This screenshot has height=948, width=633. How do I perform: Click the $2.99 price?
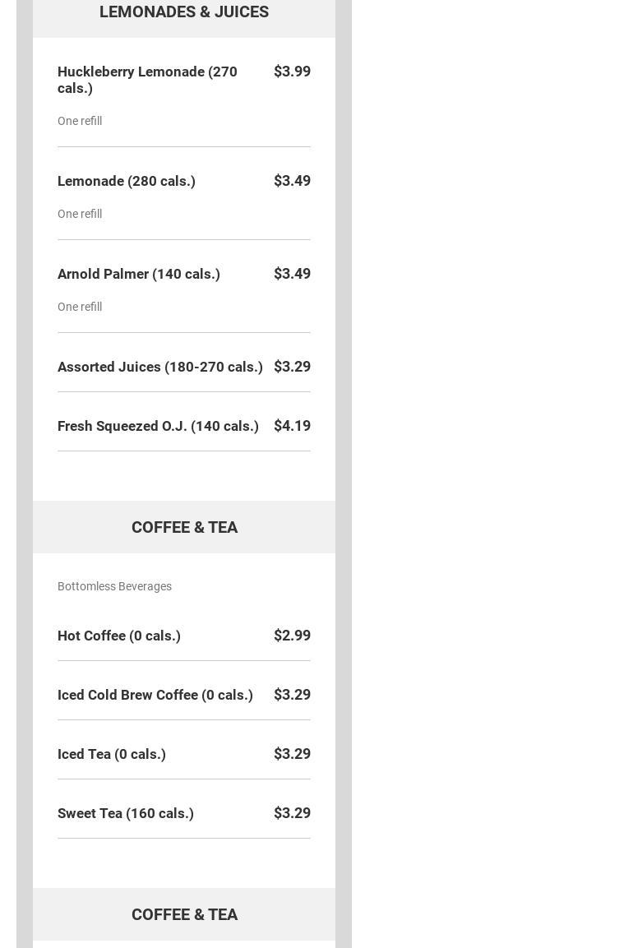click(292, 636)
